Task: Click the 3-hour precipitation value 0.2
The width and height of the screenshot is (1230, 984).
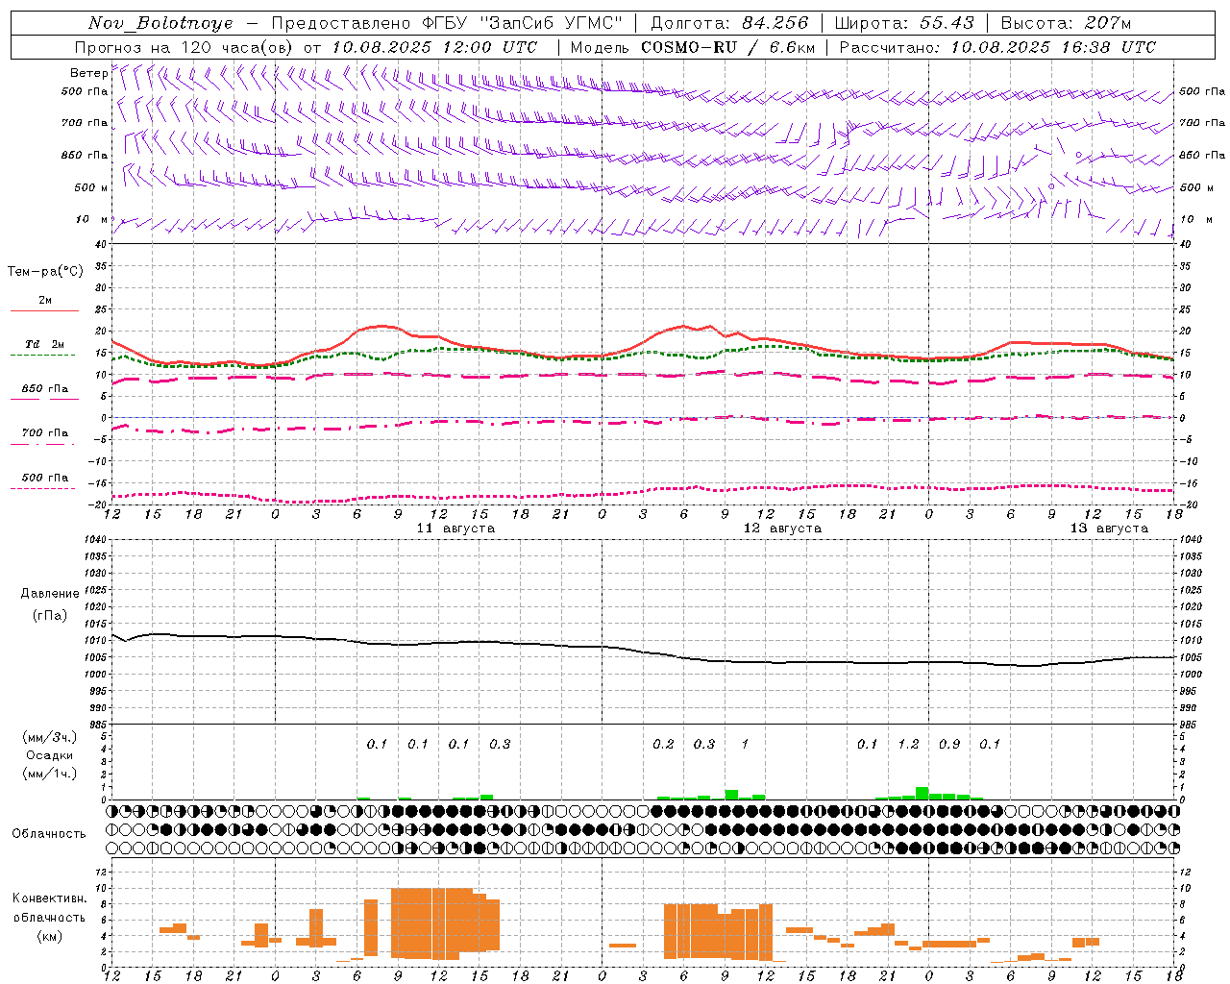Action: coord(663,745)
